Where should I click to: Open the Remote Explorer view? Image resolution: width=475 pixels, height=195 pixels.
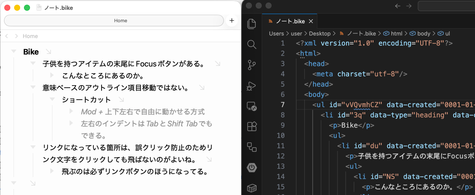252,106
